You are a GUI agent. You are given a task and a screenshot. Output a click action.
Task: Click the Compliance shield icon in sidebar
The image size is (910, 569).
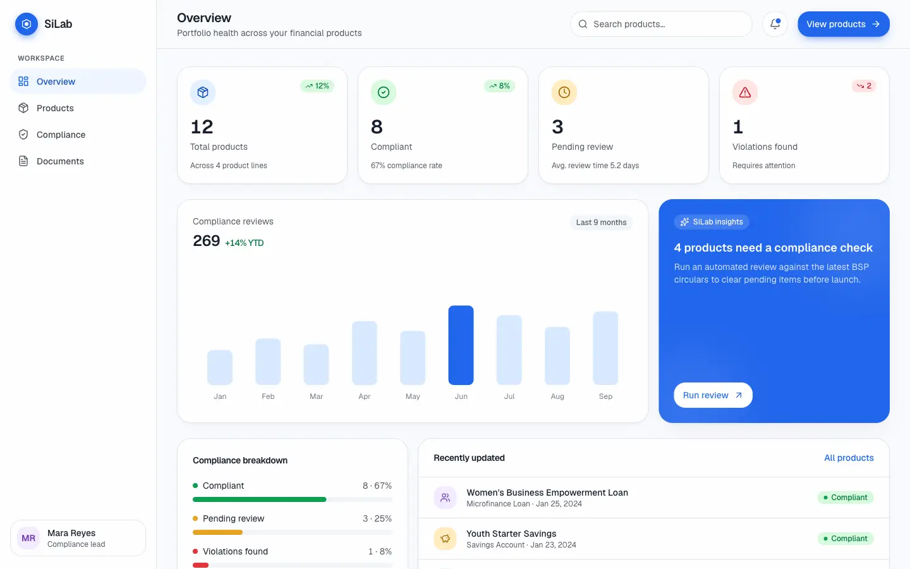point(23,135)
